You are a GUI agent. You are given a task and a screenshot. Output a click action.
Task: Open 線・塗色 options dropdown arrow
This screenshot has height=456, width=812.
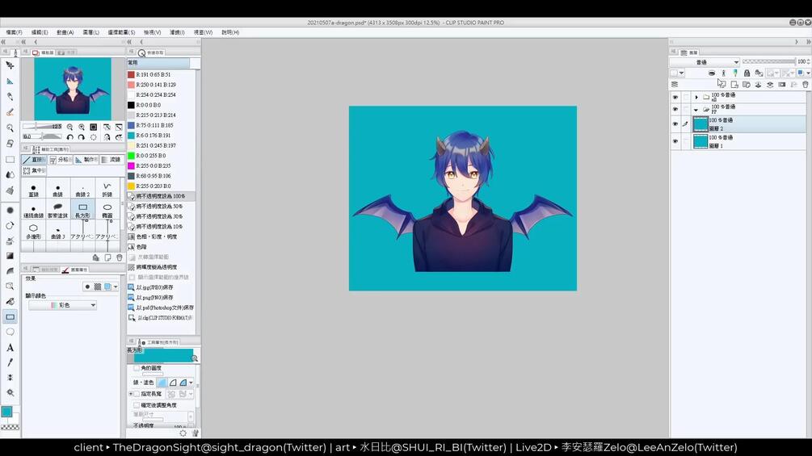[x=191, y=383]
